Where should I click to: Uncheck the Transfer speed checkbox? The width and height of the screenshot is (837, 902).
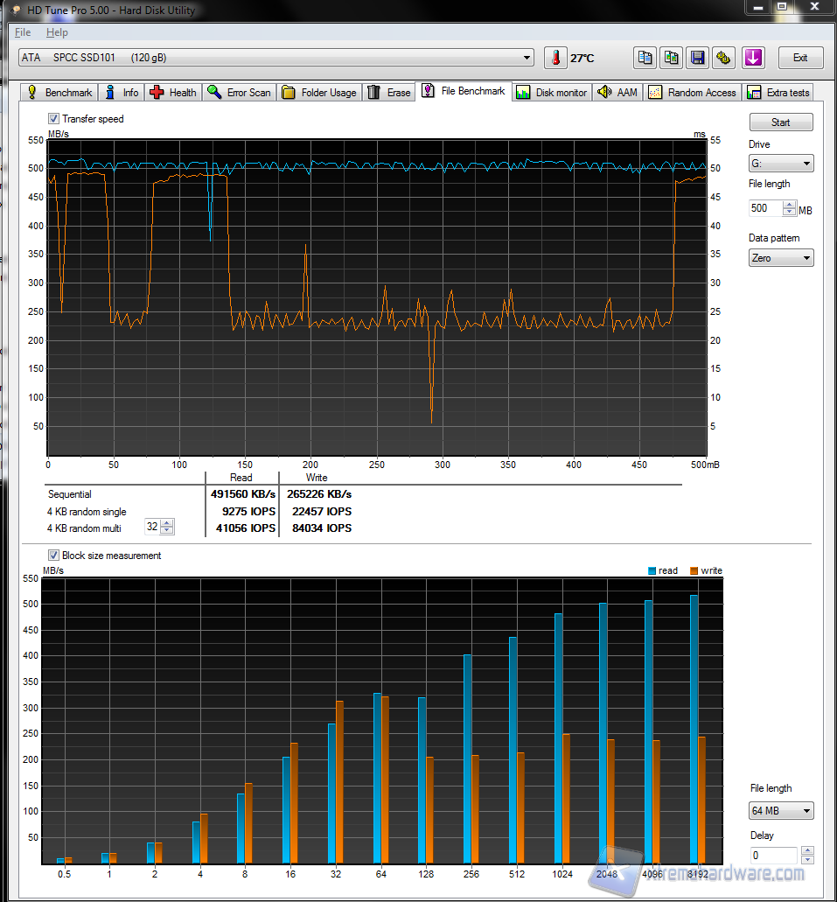point(54,119)
